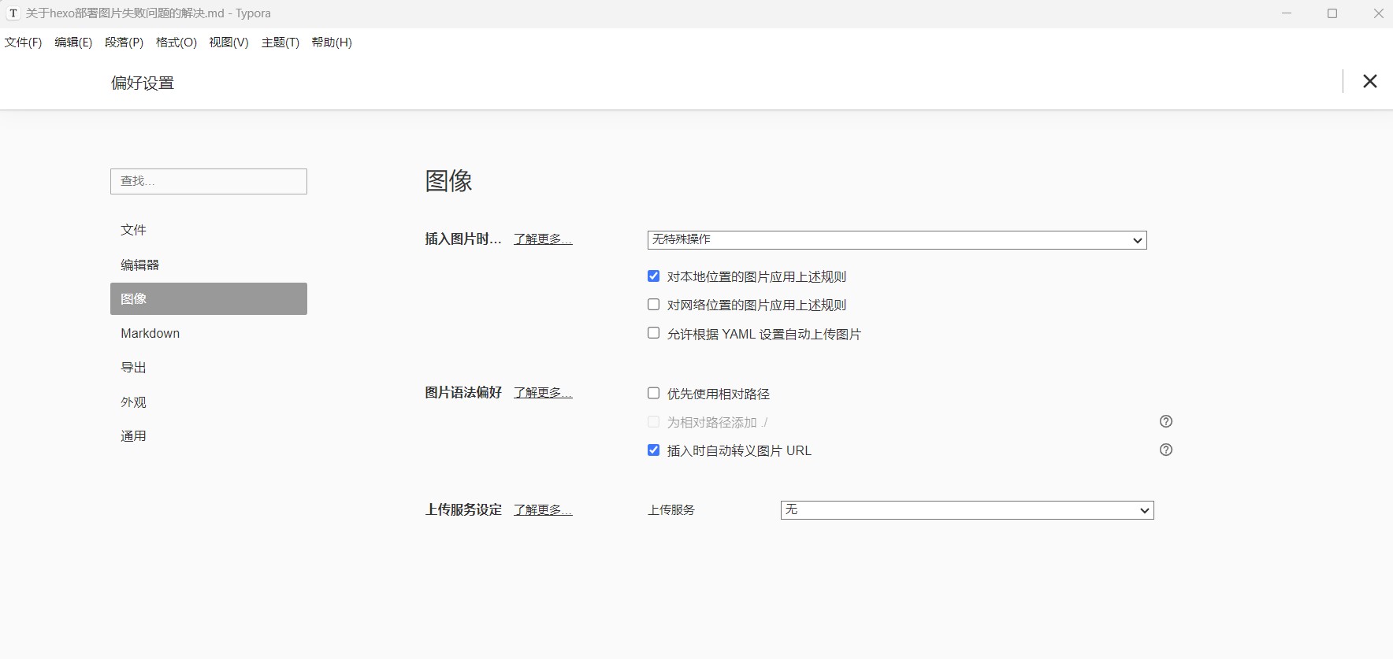Open the 视图(V) menu
Image resolution: width=1393 pixels, height=659 pixels.
(228, 43)
